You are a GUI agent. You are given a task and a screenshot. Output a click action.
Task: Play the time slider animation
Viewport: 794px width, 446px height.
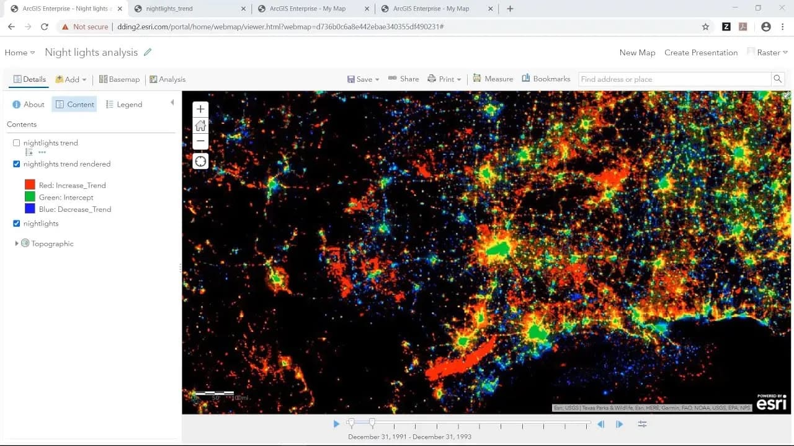tap(336, 424)
